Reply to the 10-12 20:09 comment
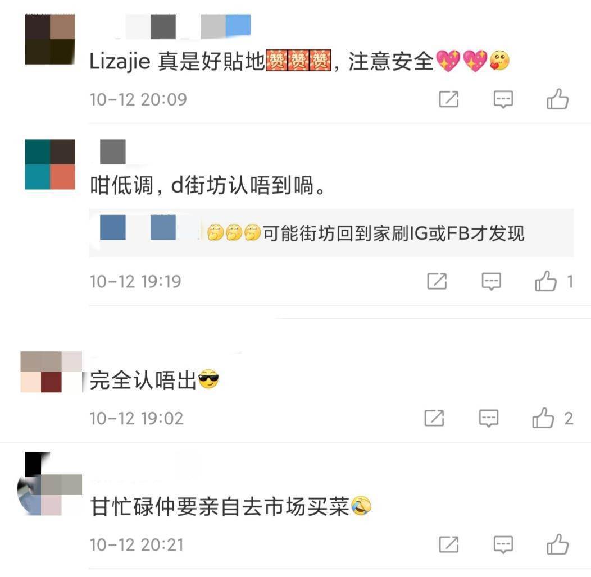The image size is (591, 577). (x=503, y=100)
